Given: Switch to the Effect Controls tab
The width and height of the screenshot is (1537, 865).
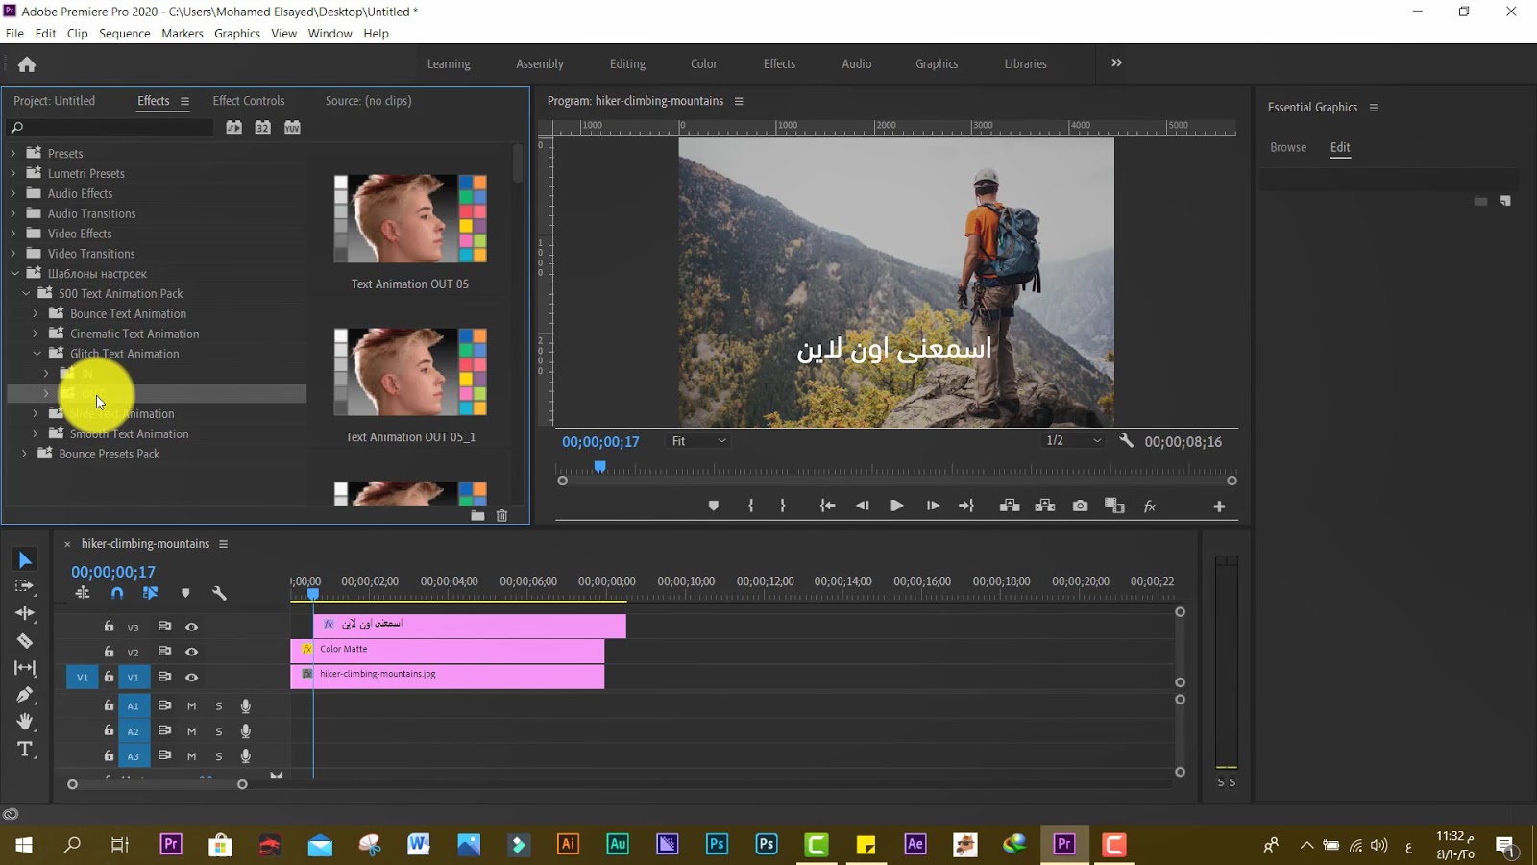Looking at the screenshot, I should (x=248, y=101).
